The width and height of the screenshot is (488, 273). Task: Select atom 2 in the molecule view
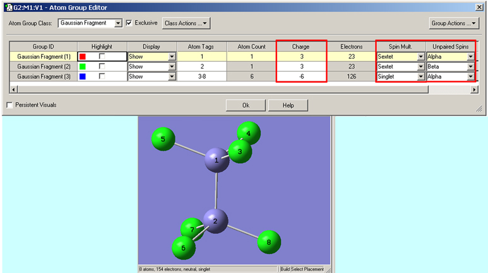click(x=215, y=222)
